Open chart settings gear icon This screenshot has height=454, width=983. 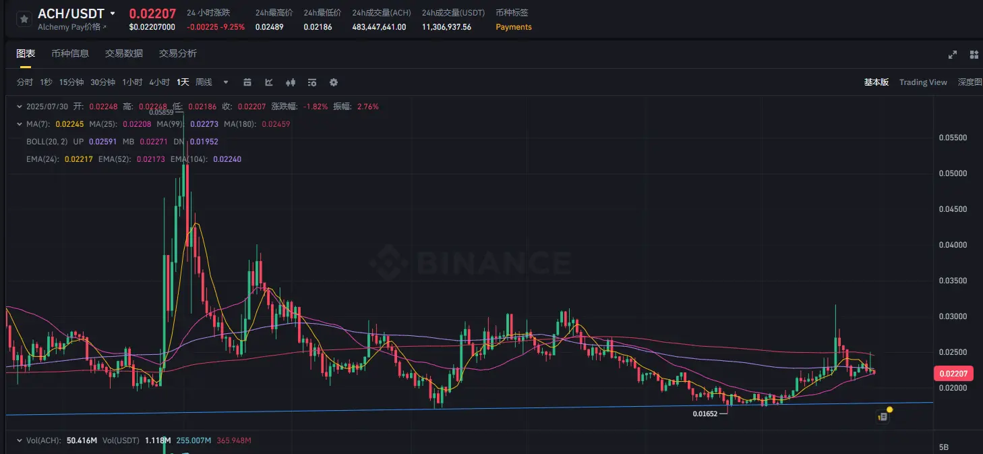point(334,82)
